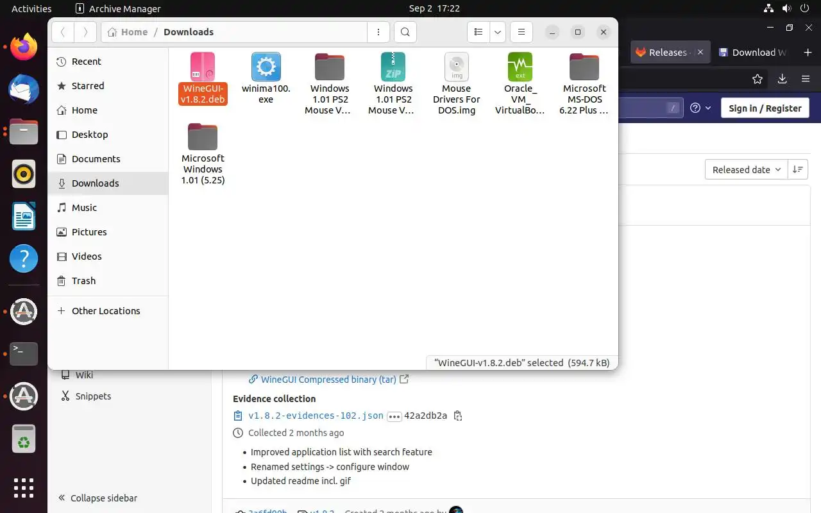The height and width of the screenshot is (513, 821).
Task: Bookmark this page with the star icon
Action: click(758, 79)
